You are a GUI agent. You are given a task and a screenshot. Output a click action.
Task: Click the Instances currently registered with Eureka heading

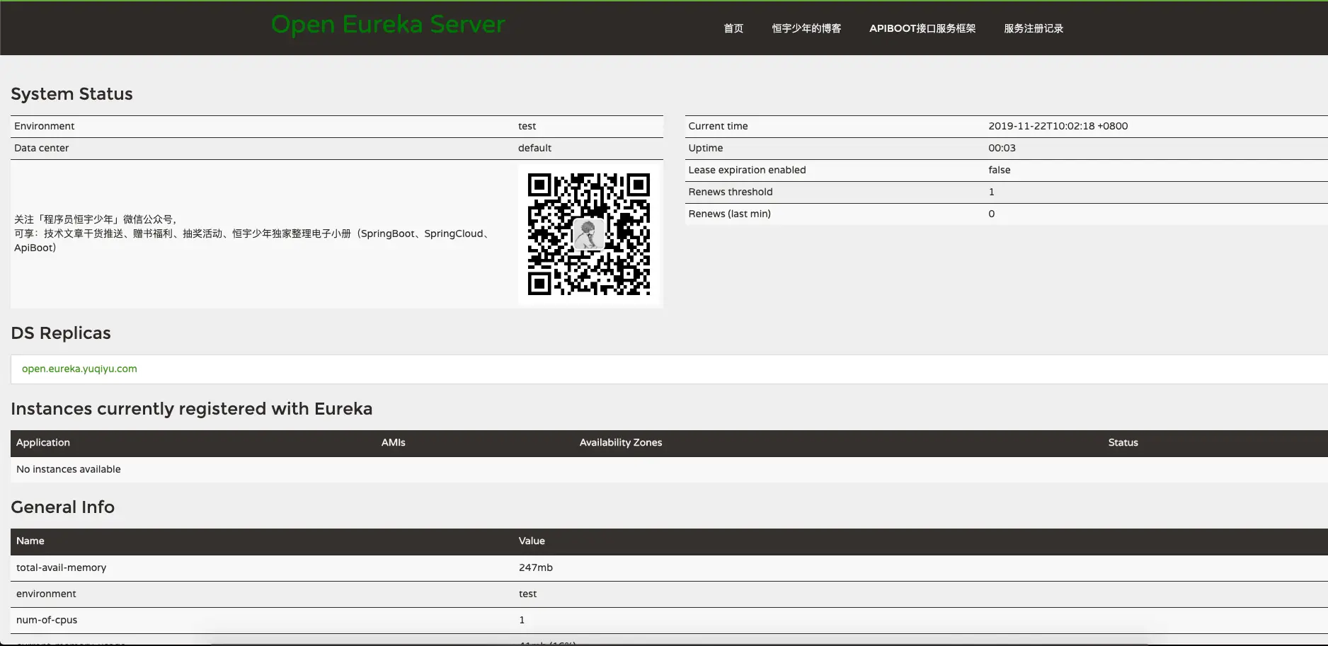[x=192, y=409]
